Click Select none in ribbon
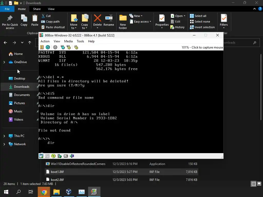 point(200,22)
